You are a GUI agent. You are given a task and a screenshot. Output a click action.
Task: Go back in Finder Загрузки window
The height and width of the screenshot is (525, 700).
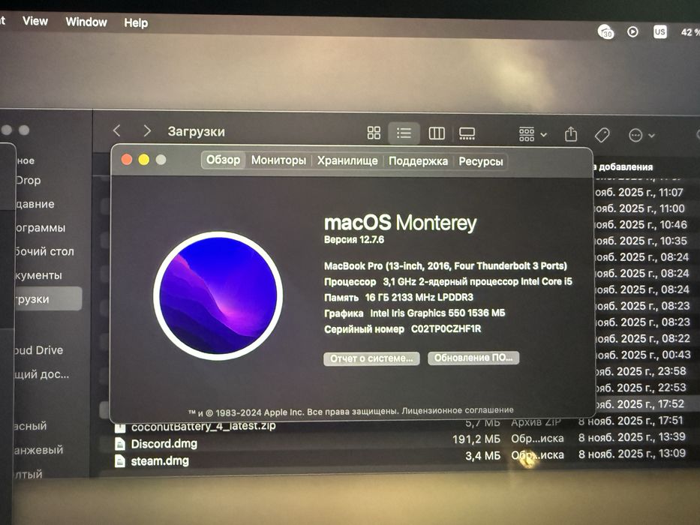coord(117,130)
